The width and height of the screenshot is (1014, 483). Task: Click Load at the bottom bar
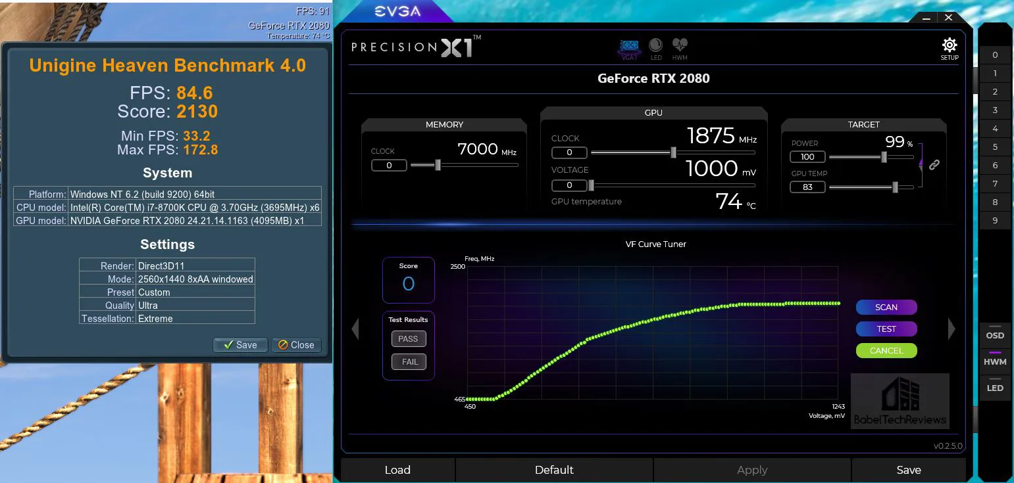point(397,470)
